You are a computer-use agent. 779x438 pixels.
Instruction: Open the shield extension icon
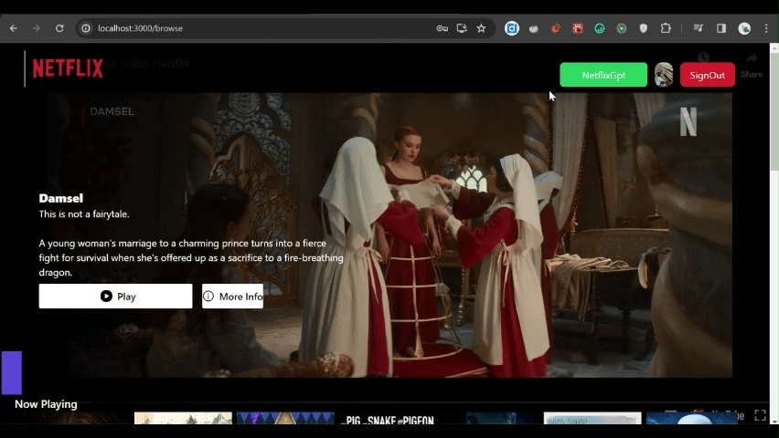(644, 28)
